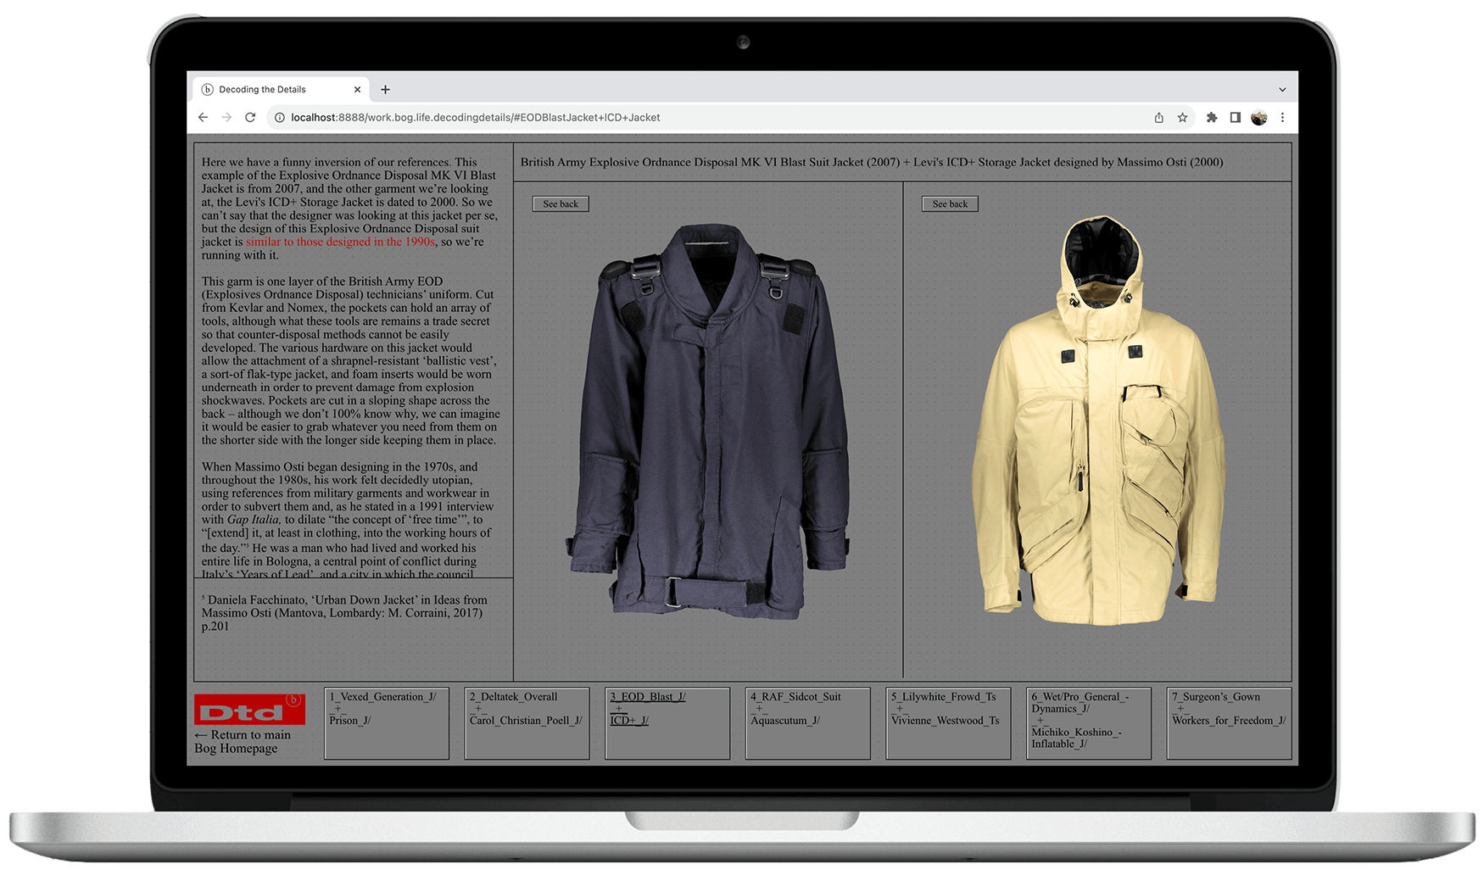
Task: Click the paragraph starting 'When Massimo Osti'
Action: (x=349, y=520)
